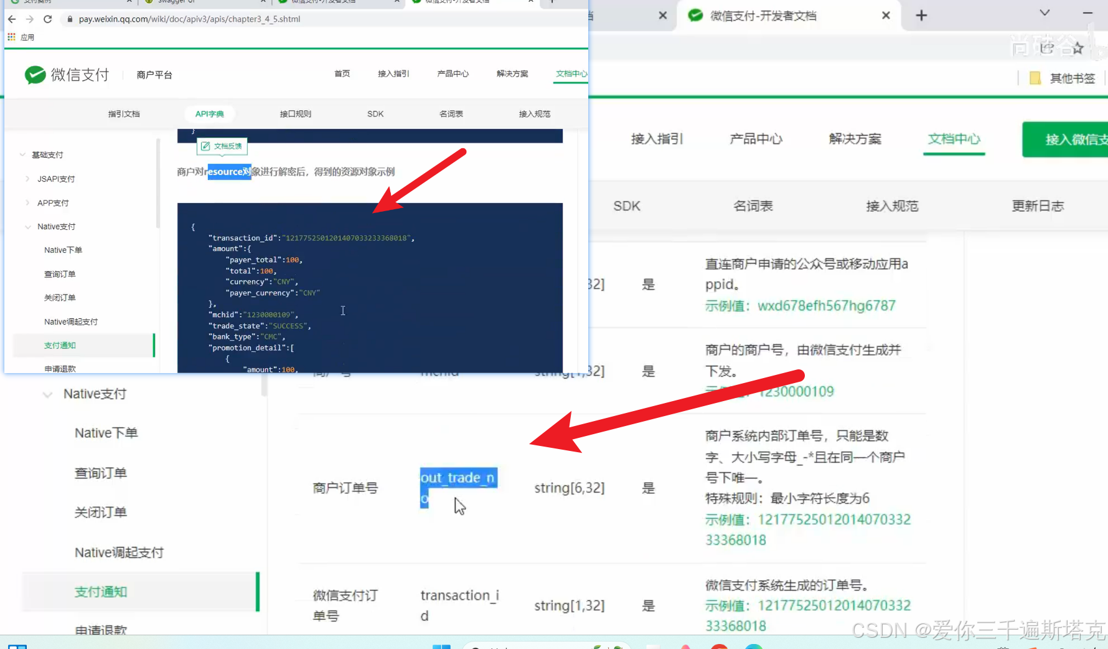Select 首页 in the small window navigation
This screenshot has height=649, width=1108.
342,73
